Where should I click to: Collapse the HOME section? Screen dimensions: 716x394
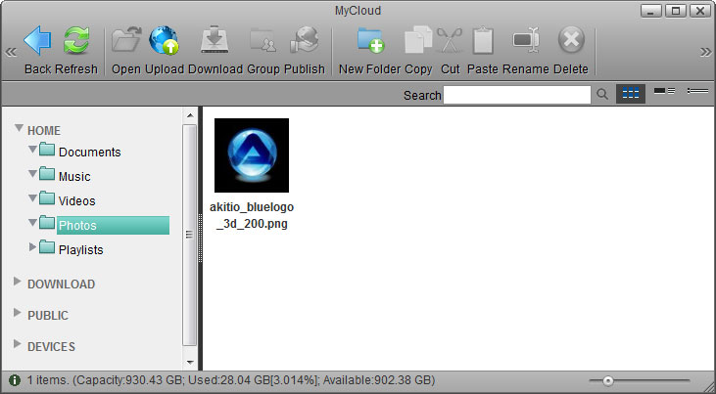19,128
